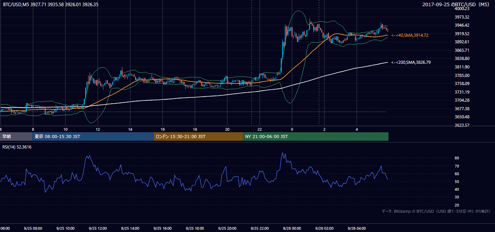The image size is (495, 232).
Task: Click the 9/25 16:00 date axis label
Action: (162, 229)
